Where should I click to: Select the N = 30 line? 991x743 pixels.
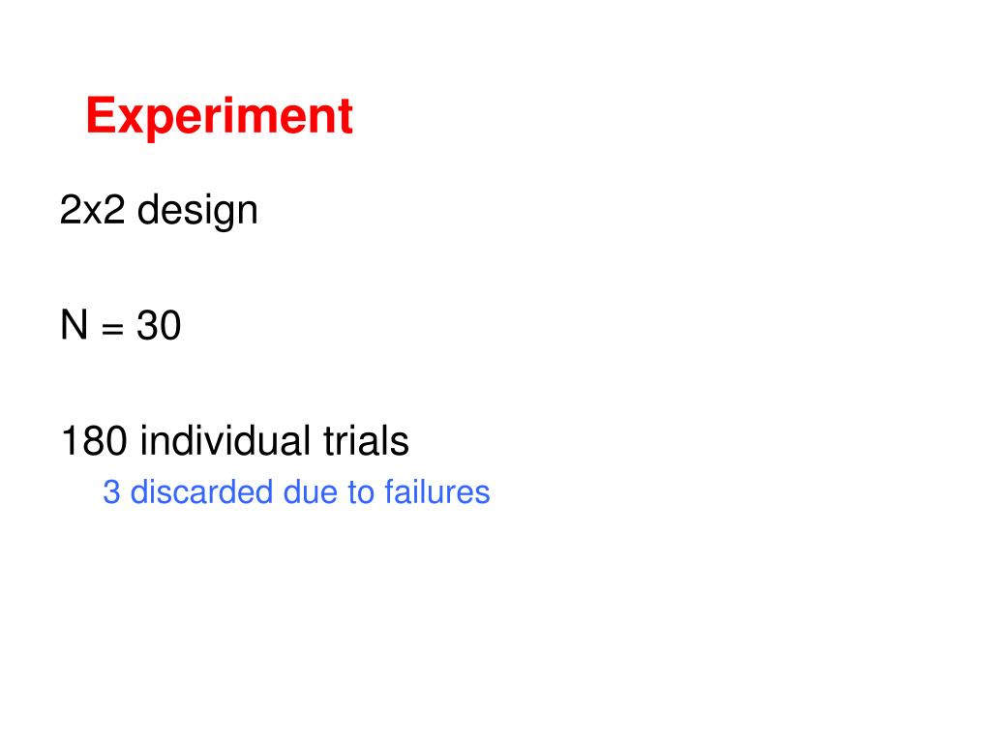tap(121, 325)
